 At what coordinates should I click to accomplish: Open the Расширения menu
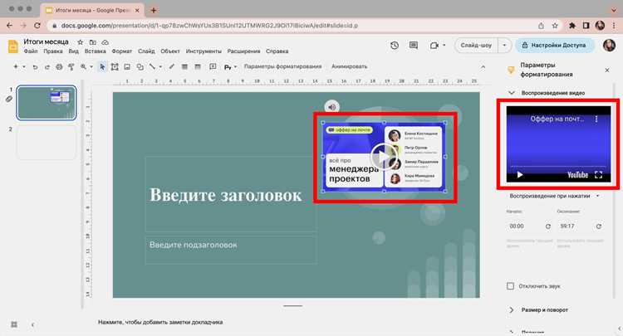pyautogui.click(x=243, y=51)
